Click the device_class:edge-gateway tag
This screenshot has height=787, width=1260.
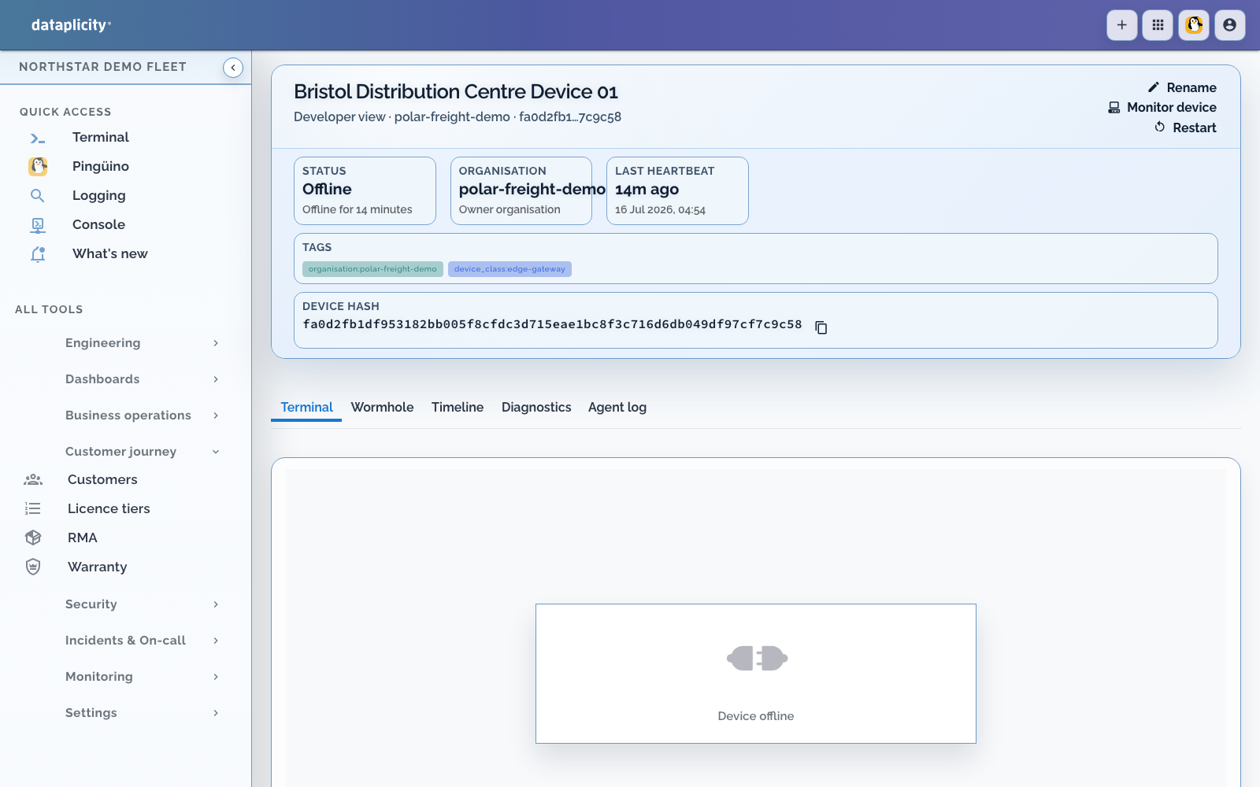tap(510, 269)
